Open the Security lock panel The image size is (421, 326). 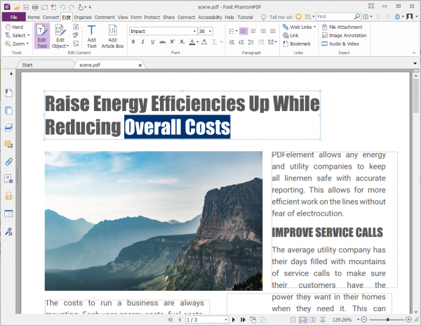8,195
